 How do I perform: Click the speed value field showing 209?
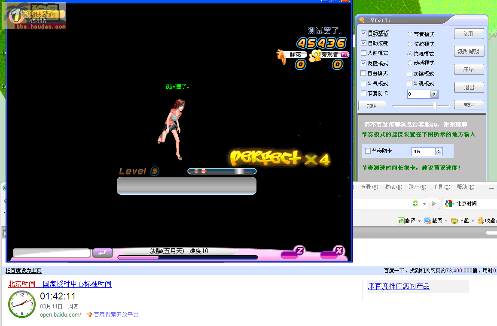pyautogui.click(x=424, y=151)
